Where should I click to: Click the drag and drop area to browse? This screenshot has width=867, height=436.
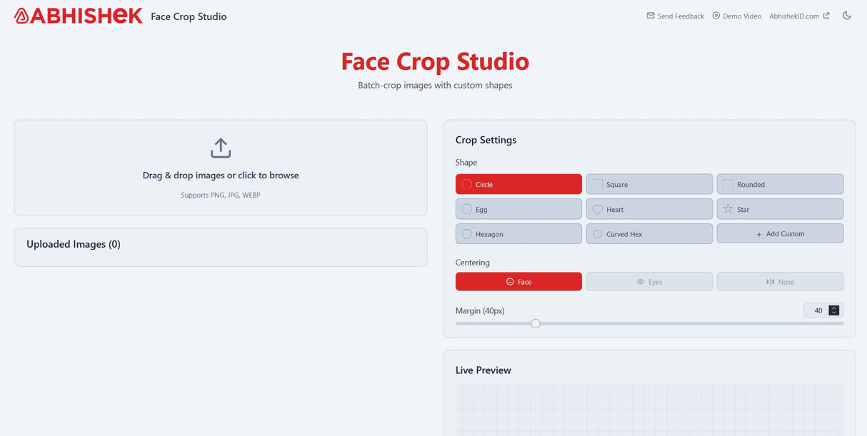pyautogui.click(x=220, y=168)
